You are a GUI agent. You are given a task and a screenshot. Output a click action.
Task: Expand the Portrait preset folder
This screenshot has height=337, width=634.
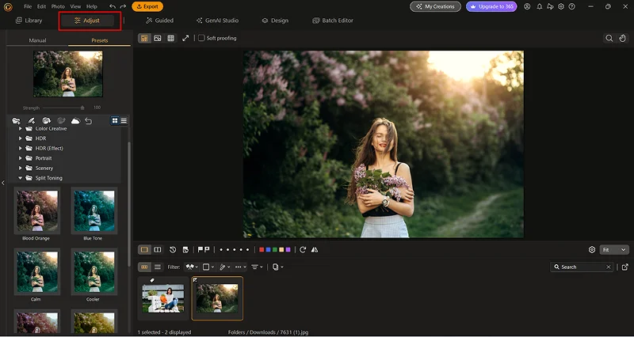(x=21, y=158)
